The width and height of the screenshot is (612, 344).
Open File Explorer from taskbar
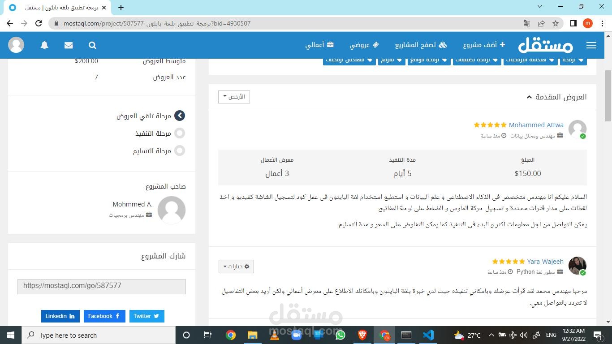click(x=252, y=335)
